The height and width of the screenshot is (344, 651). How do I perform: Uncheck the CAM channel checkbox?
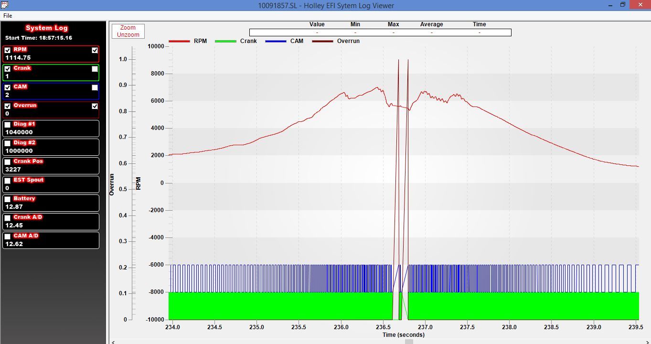(8, 87)
